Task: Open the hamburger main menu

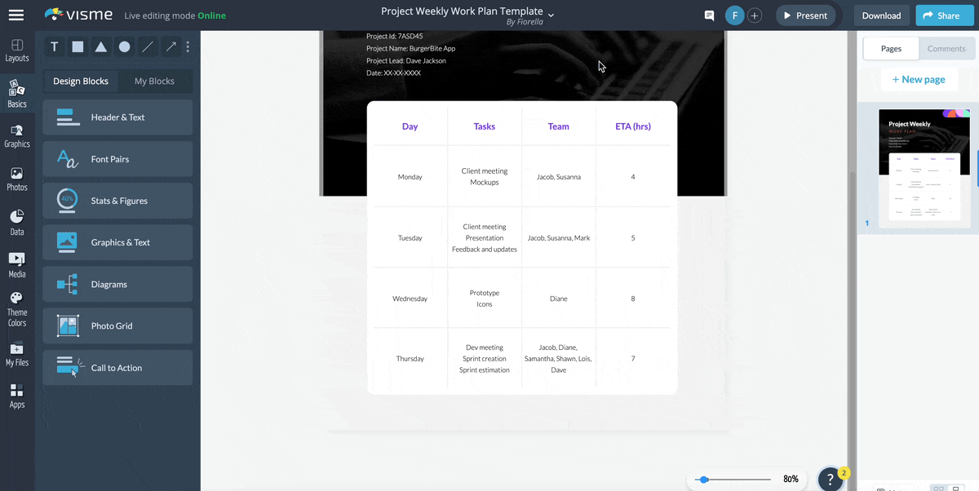Action: 16,15
